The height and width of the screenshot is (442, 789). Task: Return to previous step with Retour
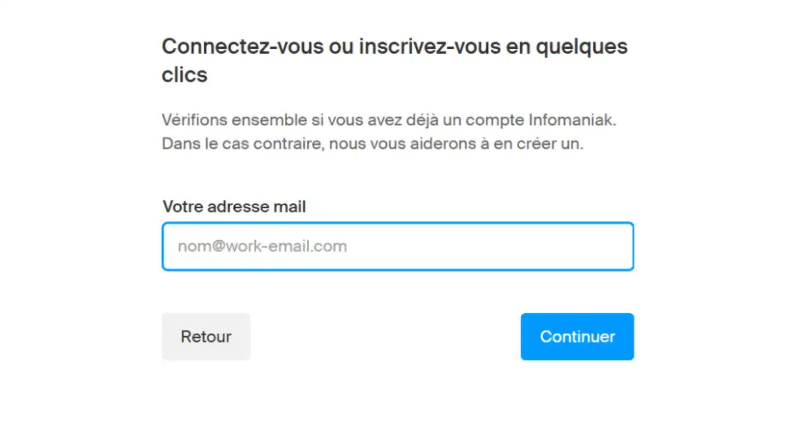click(206, 336)
